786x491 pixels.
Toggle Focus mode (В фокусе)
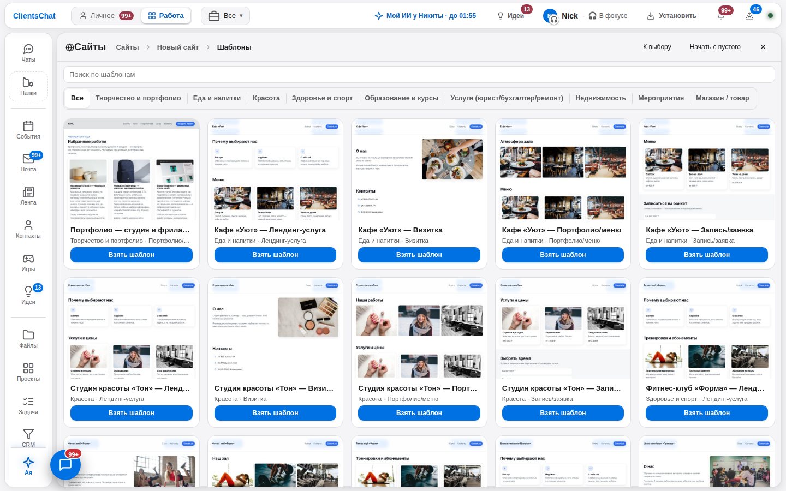608,16
